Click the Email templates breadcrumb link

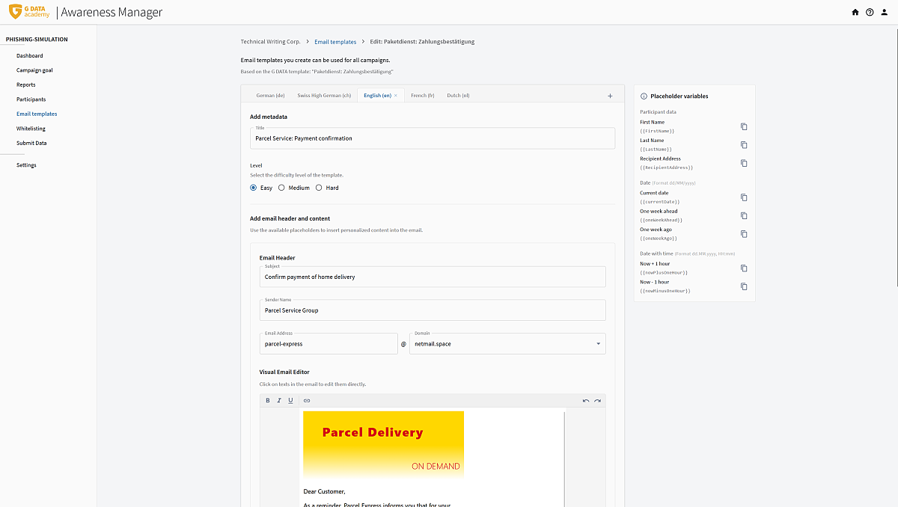point(335,42)
